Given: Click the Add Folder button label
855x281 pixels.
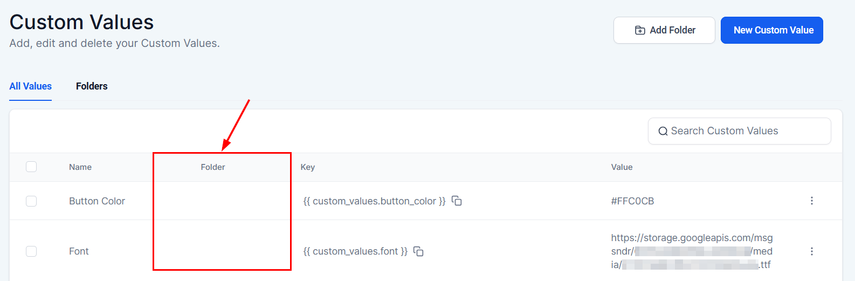Looking at the screenshot, I should coord(672,30).
